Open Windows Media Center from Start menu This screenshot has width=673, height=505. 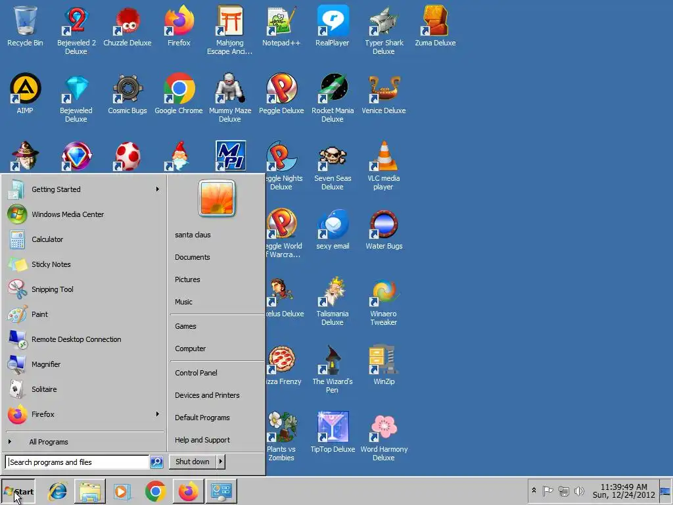85,214
